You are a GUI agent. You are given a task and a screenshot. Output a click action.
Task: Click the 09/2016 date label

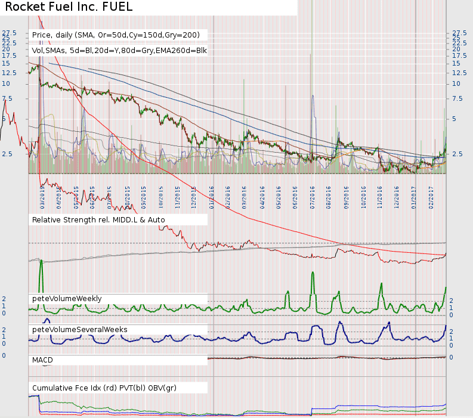(x=347, y=197)
